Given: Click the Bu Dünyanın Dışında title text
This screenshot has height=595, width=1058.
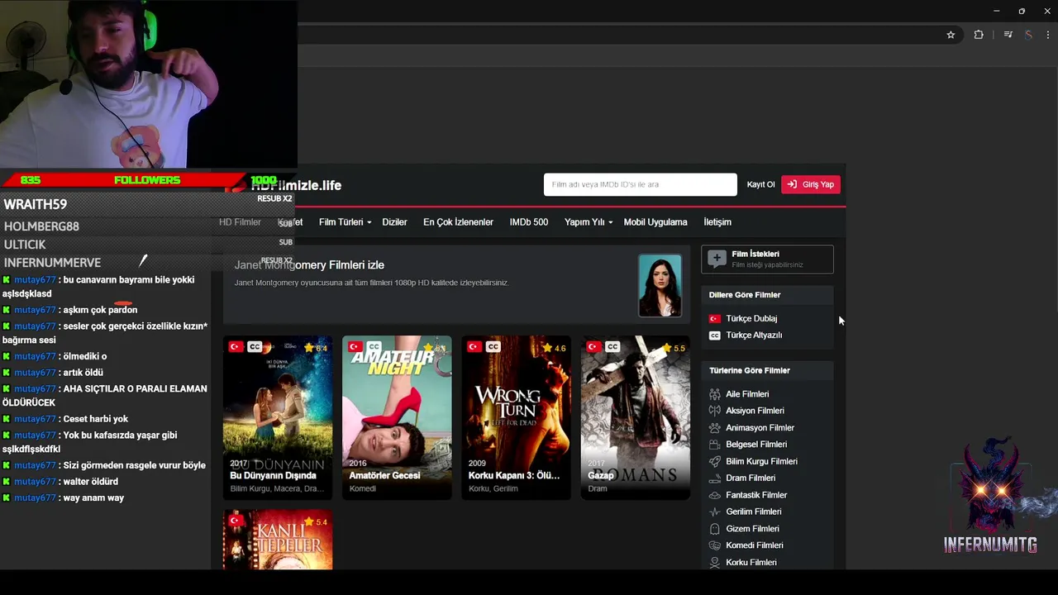Looking at the screenshot, I should tap(273, 476).
